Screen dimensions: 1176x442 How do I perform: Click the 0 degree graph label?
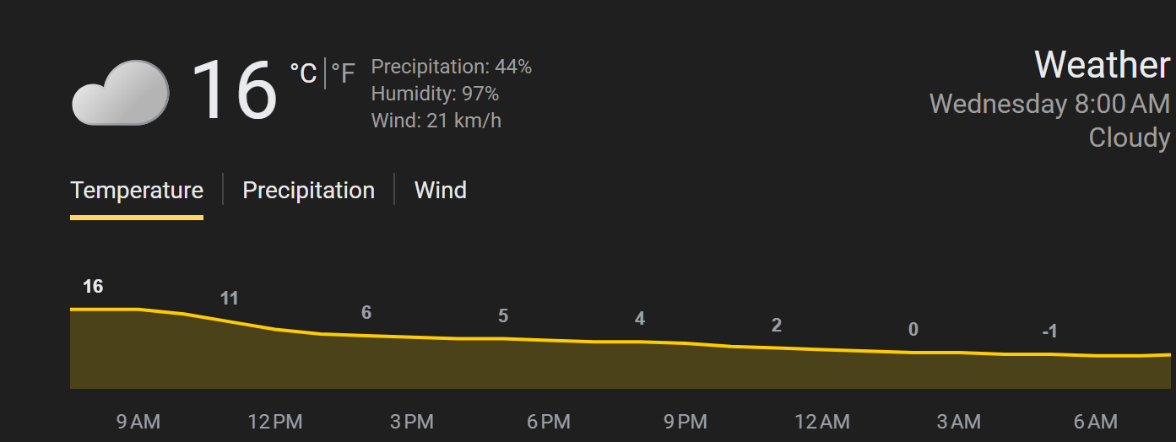[913, 330]
